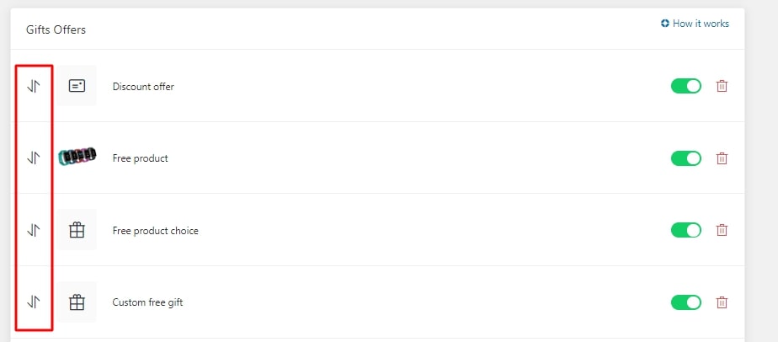Image resolution: width=778 pixels, height=342 pixels.
Task: Disable the Custom free gift toggle
Action: click(x=686, y=302)
